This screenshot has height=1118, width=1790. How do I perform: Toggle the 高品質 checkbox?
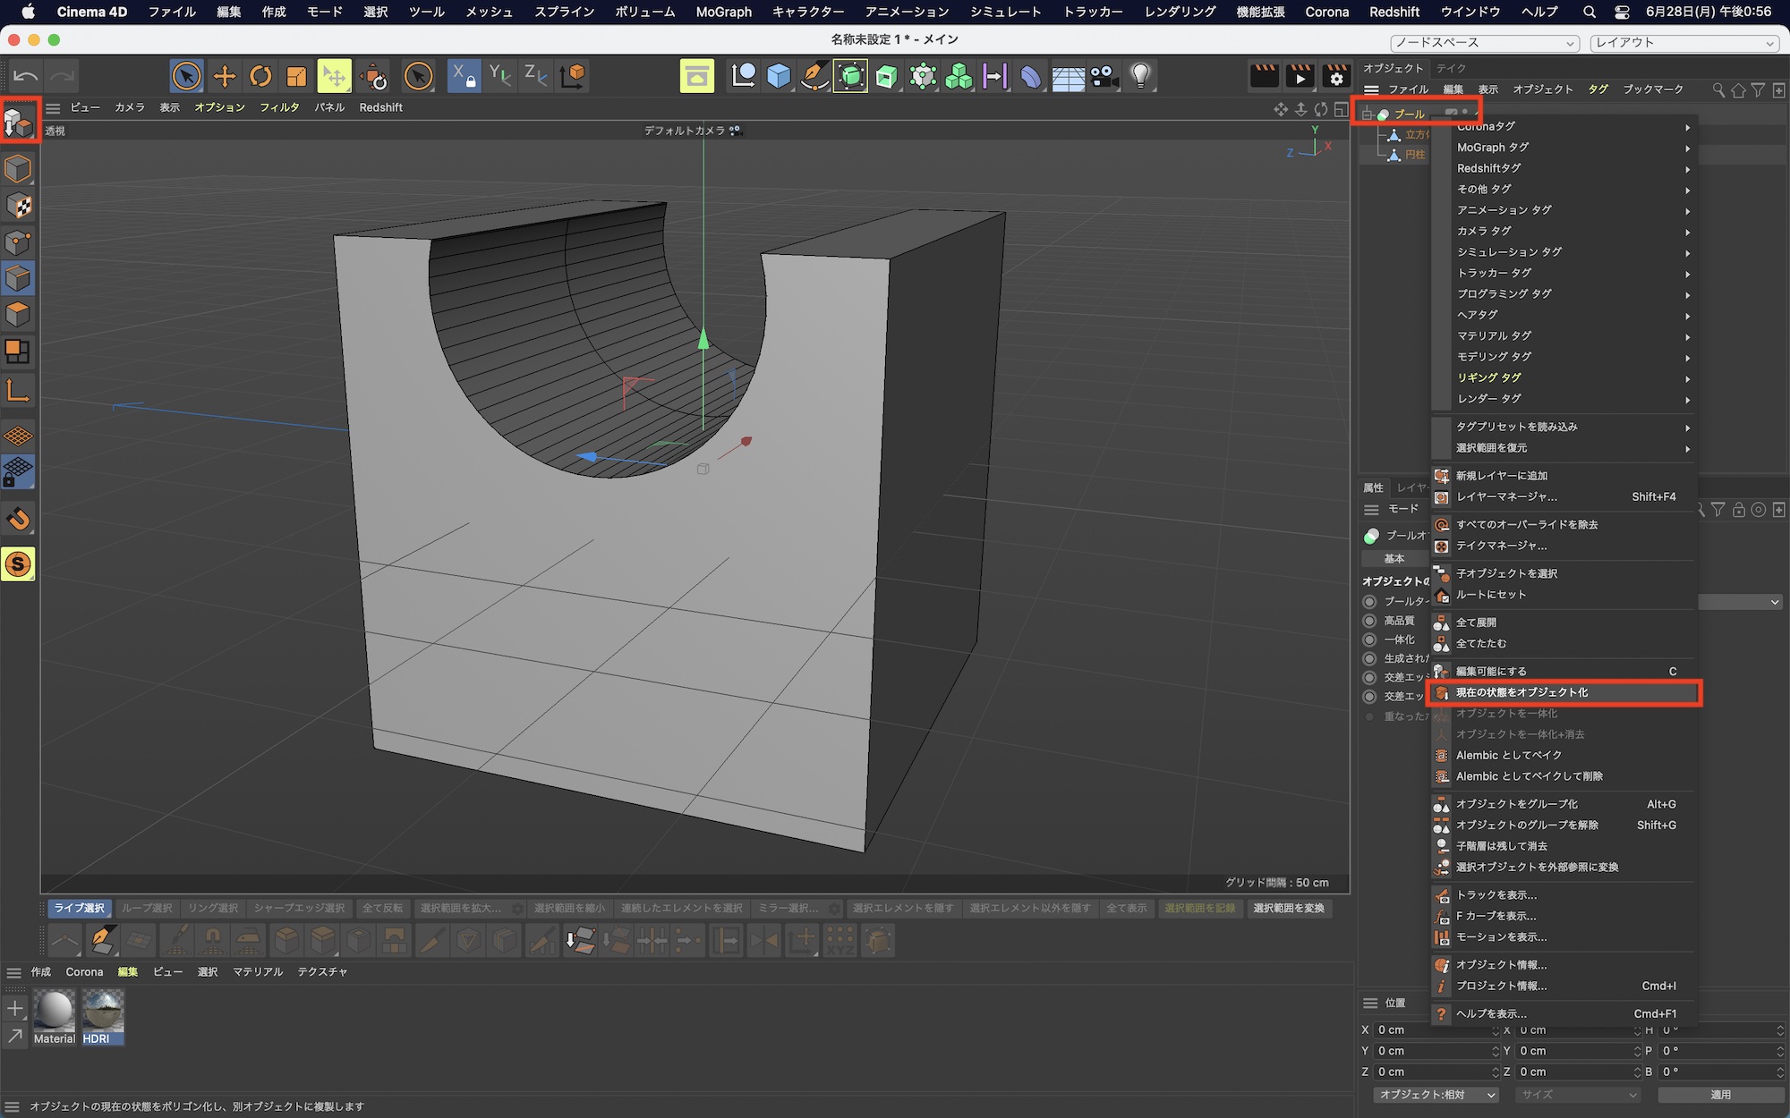1369,621
